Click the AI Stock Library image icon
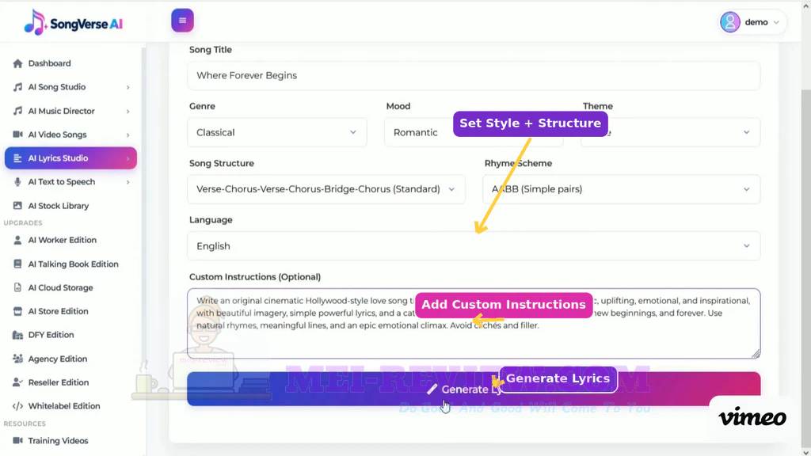 pyautogui.click(x=17, y=206)
